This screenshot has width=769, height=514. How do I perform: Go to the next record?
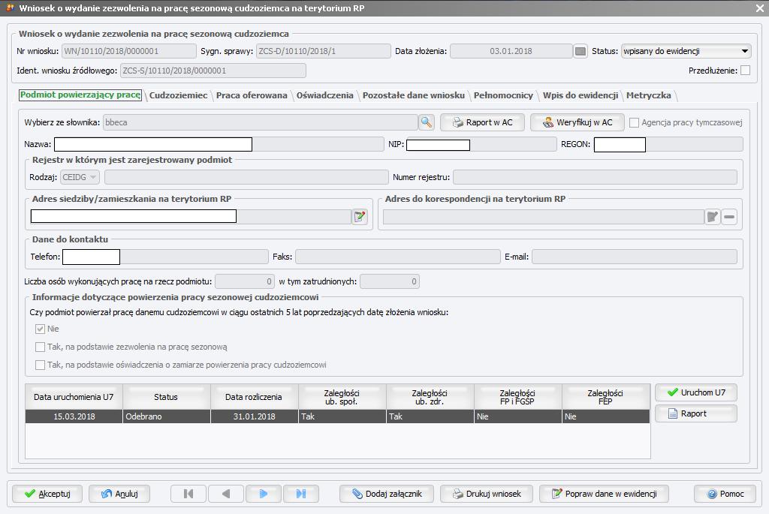pos(264,494)
